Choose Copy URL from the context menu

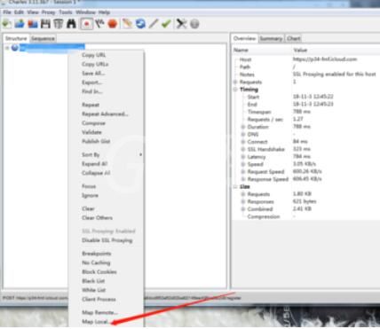pyautogui.click(x=93, y=55)
